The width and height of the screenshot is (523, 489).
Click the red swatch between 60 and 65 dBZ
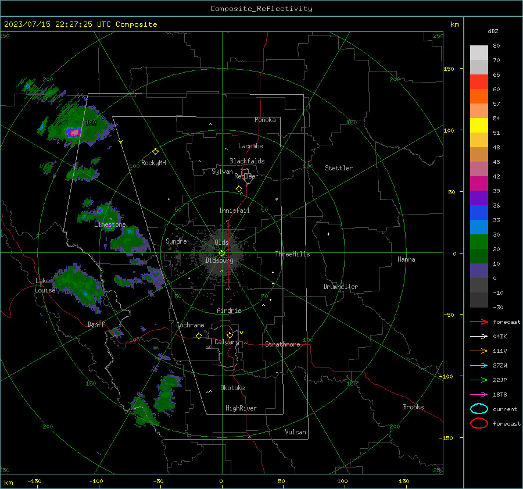[x=479, y=82]
